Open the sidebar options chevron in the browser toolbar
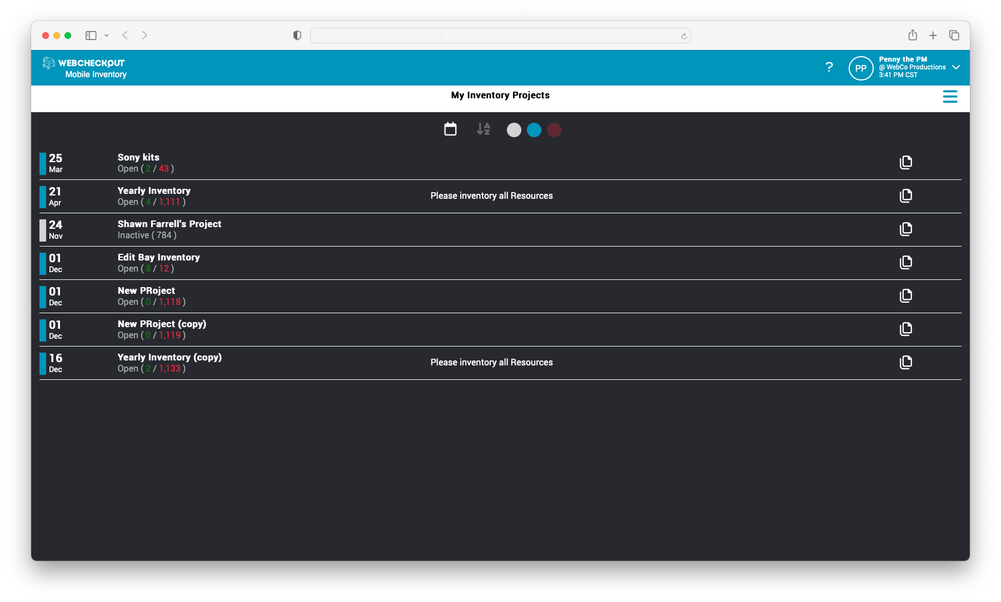 (107, 35)
